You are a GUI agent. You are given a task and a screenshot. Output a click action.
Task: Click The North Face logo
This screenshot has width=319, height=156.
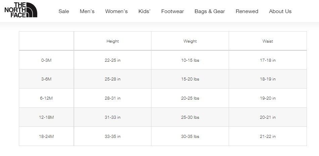coord(21,10)
